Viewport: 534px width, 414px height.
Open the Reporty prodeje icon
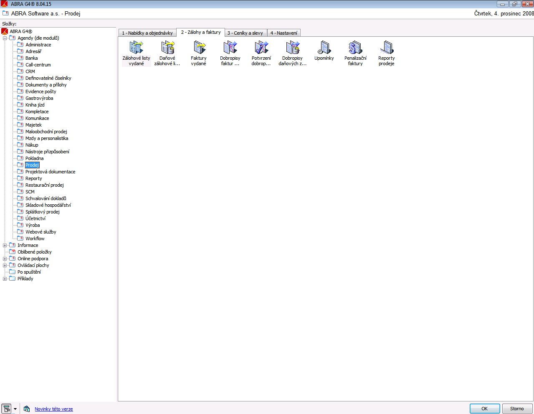point(387,48)
